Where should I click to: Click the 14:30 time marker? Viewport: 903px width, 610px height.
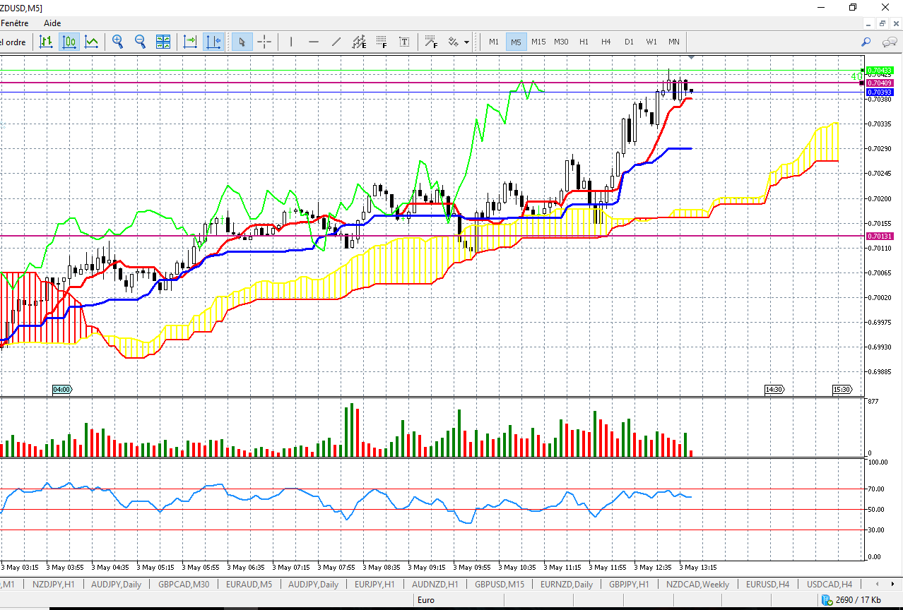pyautogui.click(x=774, y=390)
